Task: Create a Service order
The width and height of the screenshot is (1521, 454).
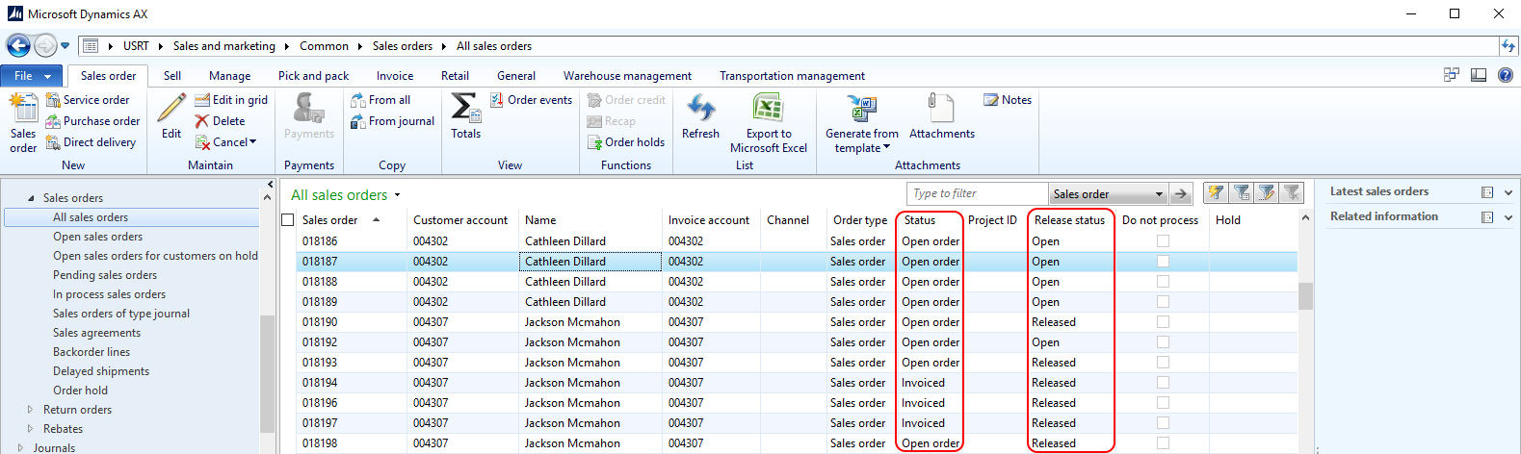Action: pos(89,100)
